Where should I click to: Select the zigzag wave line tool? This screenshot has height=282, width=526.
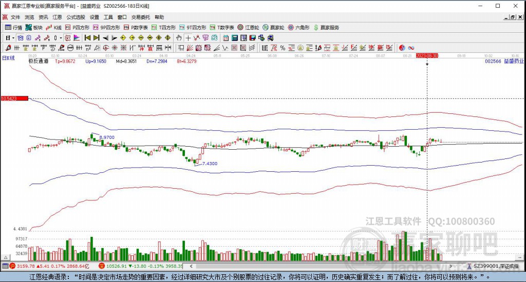[225, 48]
